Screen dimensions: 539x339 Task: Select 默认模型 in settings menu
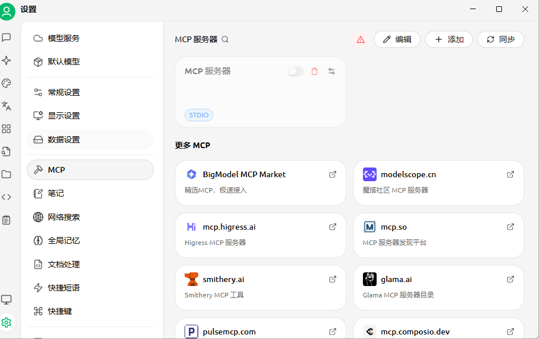point(90,62)
